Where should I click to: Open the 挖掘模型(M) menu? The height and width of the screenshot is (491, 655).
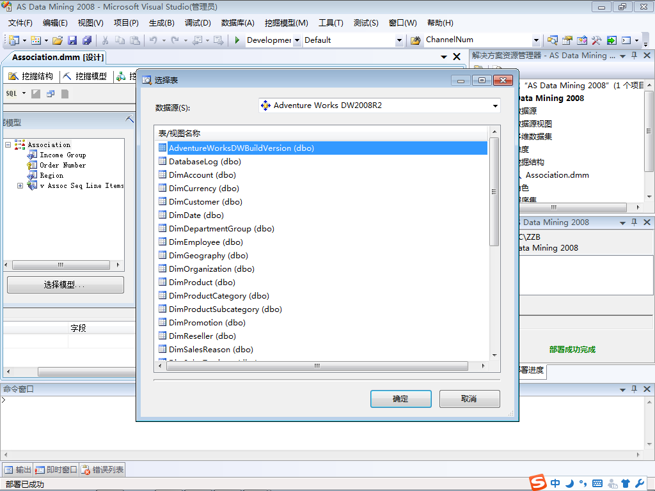coord(286,23)
